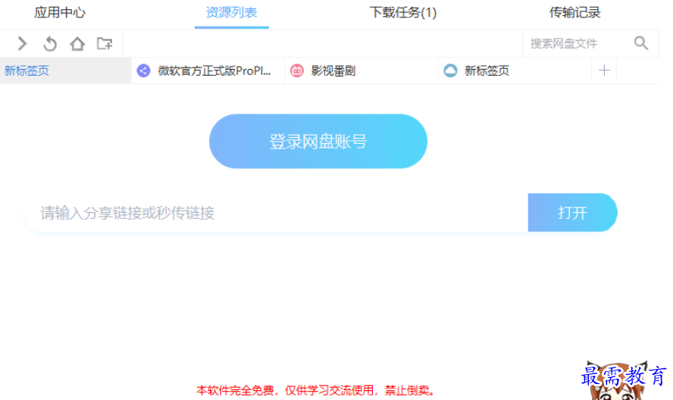Create new folder with folder-plus icon
673x400 pixels.
105,43
